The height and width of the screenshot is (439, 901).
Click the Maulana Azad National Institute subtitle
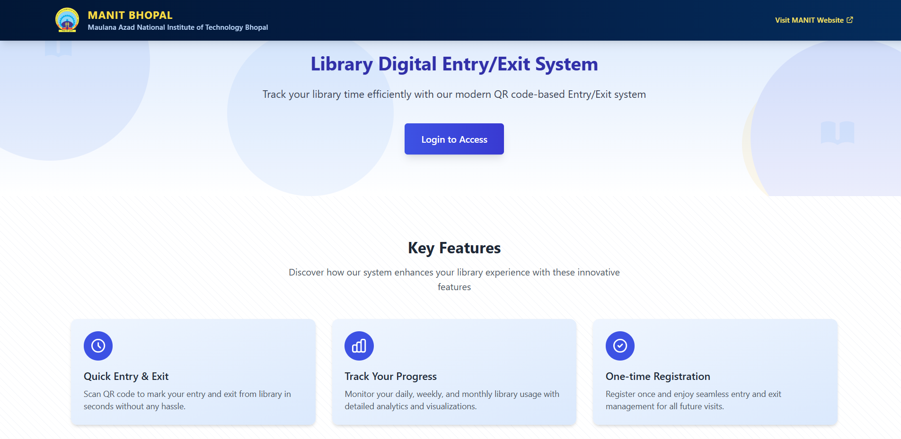pos(177,27)
